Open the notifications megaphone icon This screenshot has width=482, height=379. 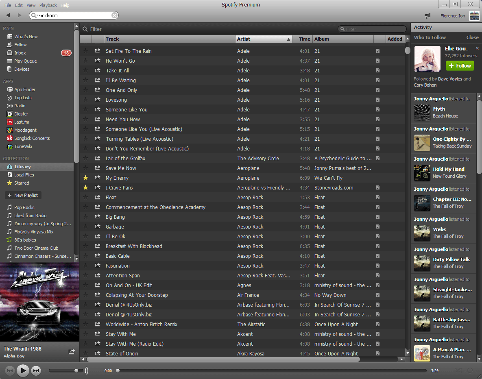click(x=427, y=16)
